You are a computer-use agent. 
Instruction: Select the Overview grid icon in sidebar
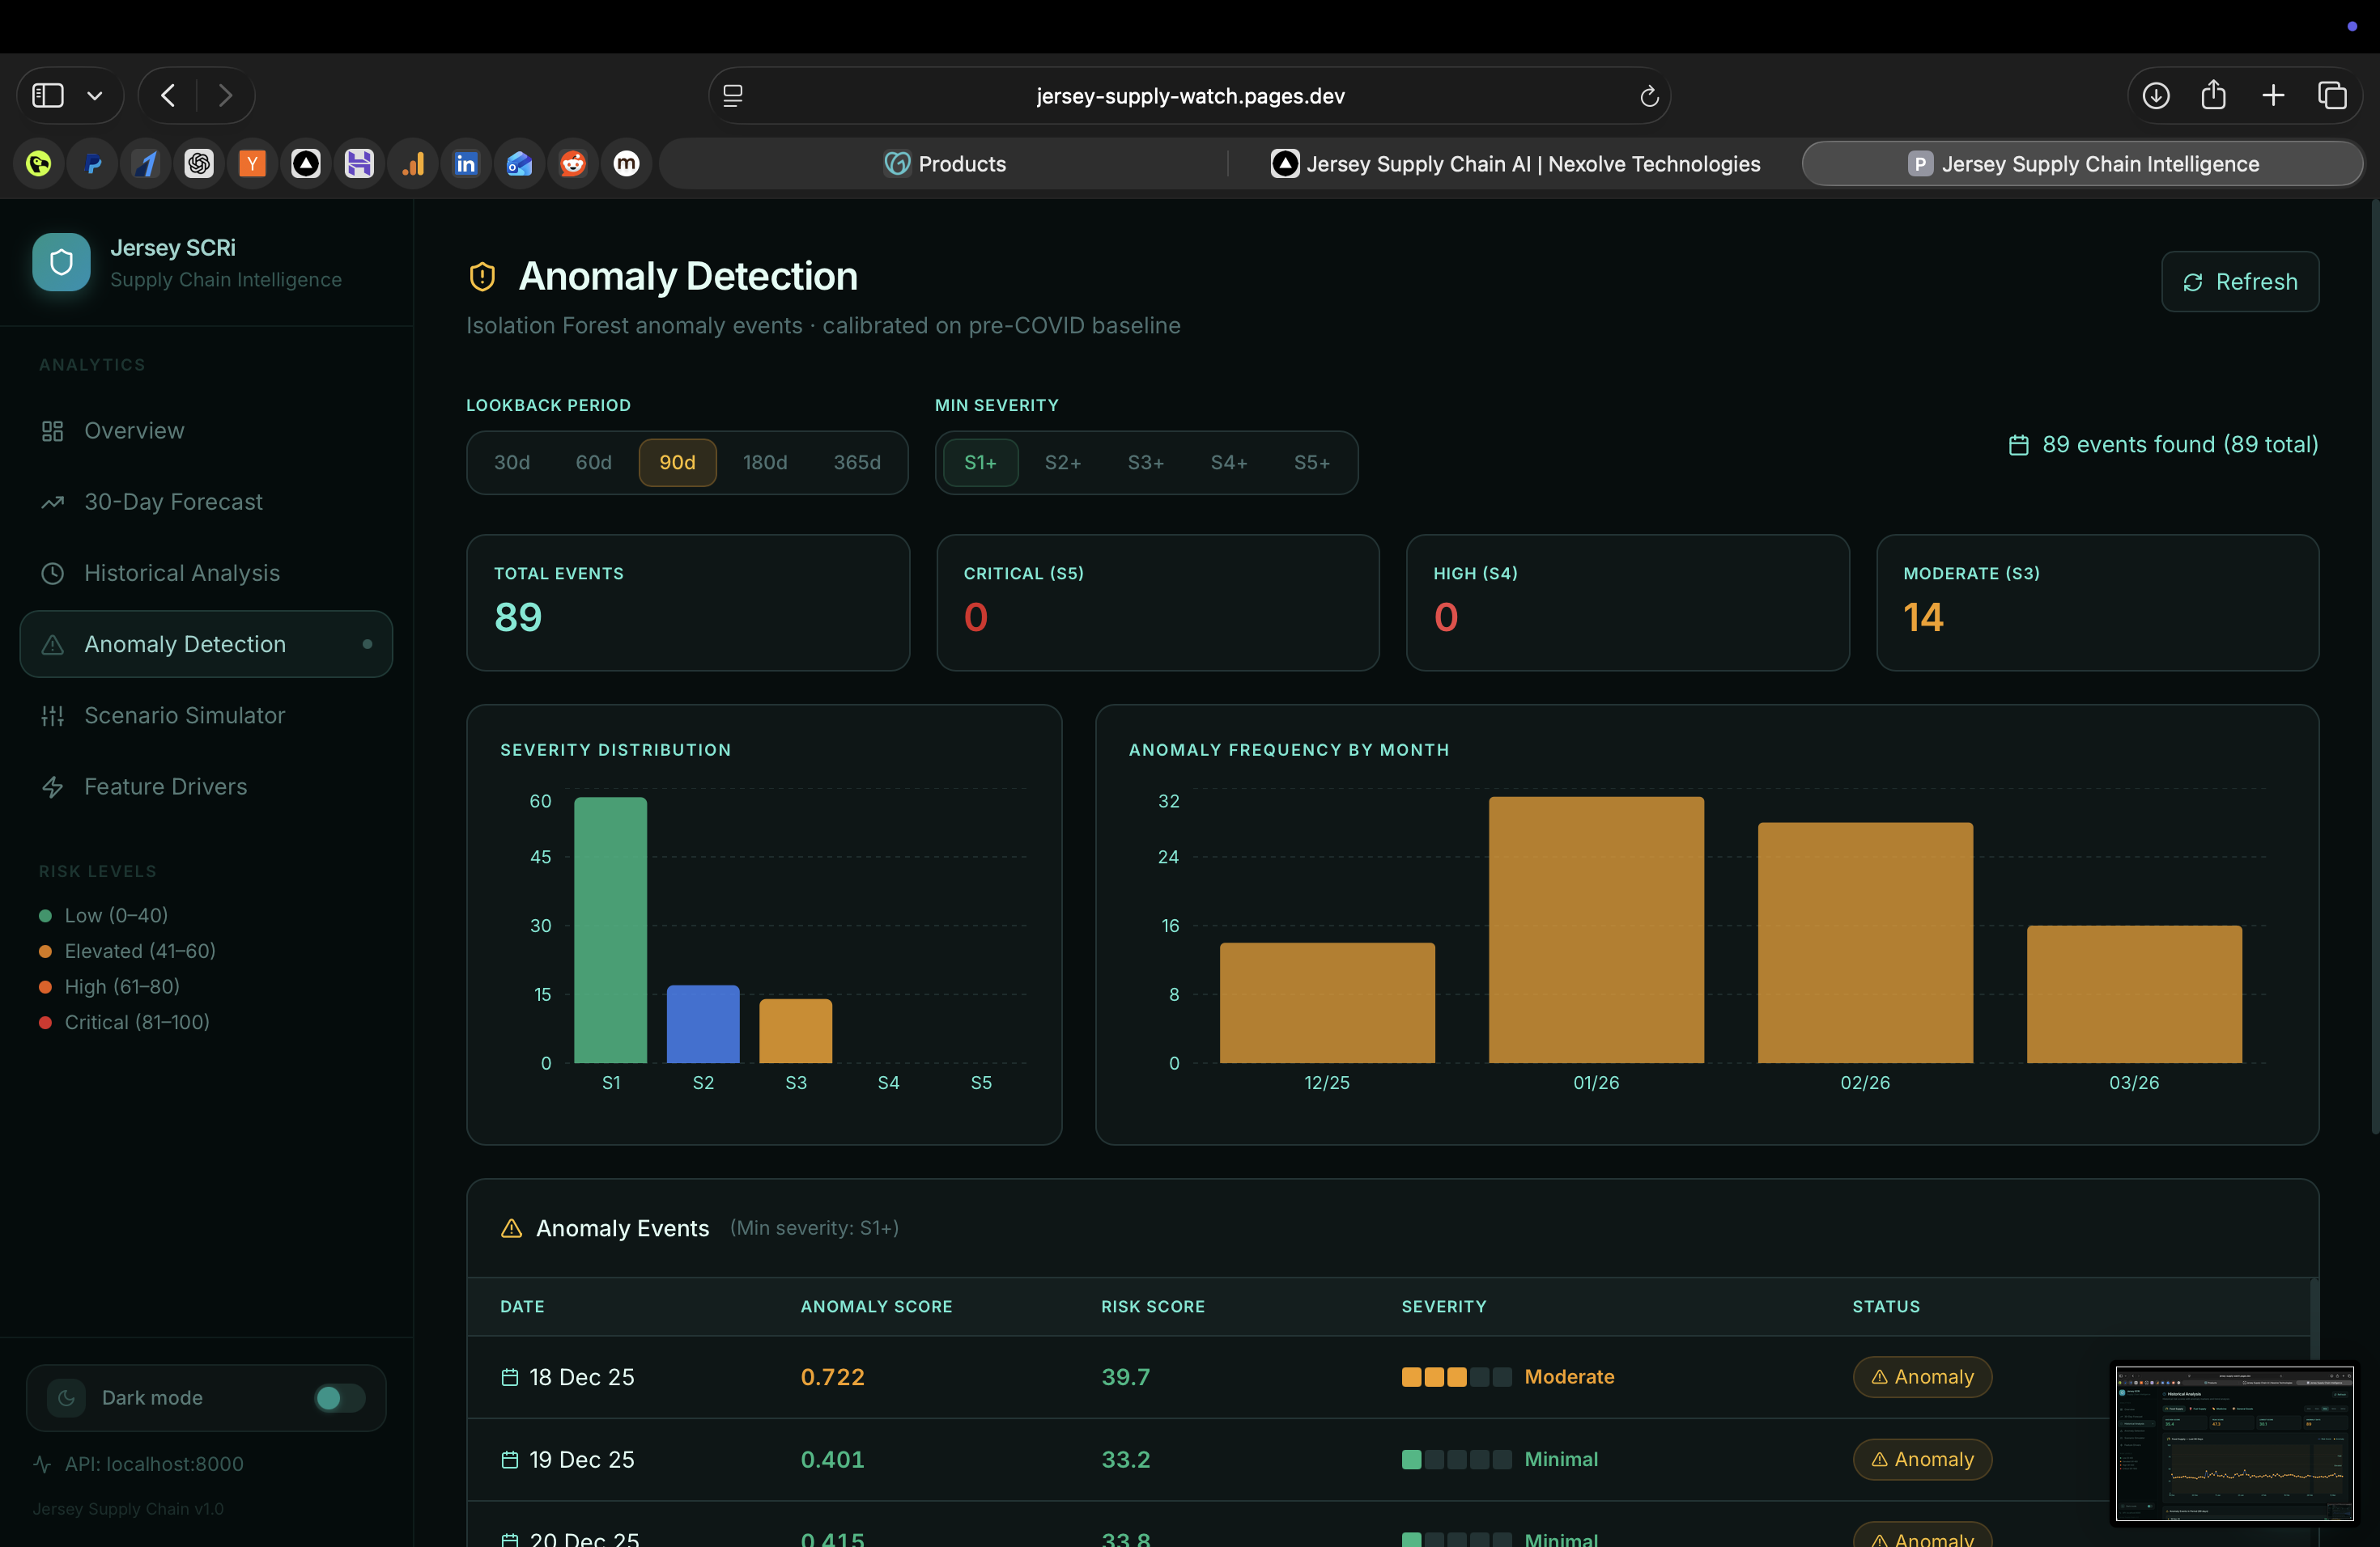point(52,430)
